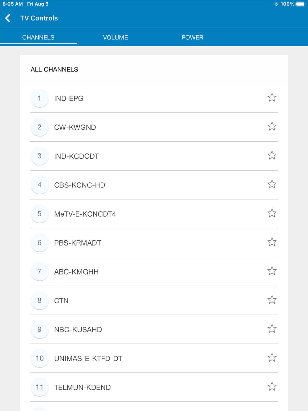
Task: Click the TV Controls header title
Action: (39, 18)
